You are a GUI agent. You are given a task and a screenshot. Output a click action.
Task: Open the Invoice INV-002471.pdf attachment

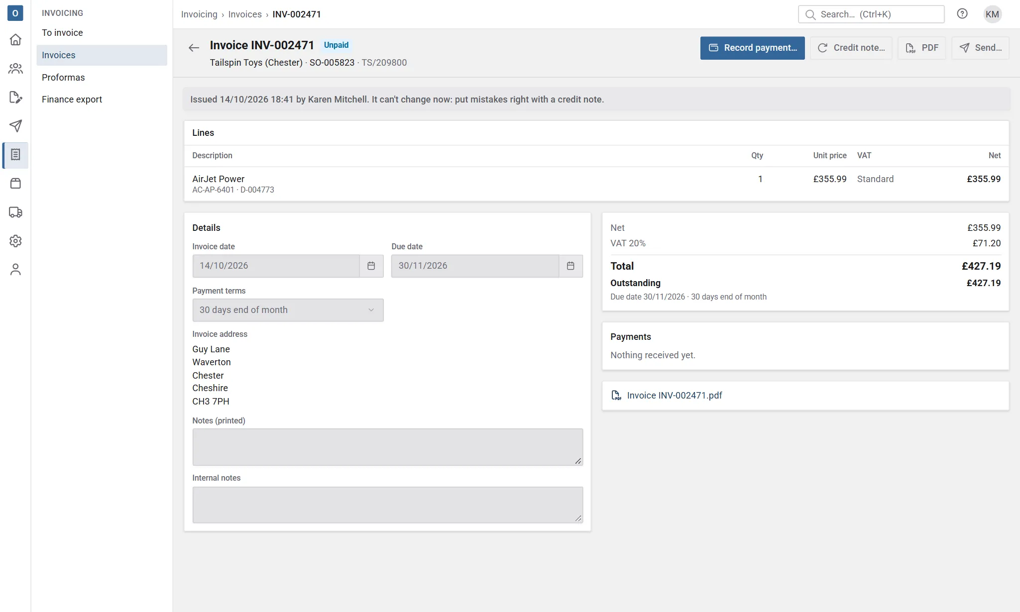point(674,396)
